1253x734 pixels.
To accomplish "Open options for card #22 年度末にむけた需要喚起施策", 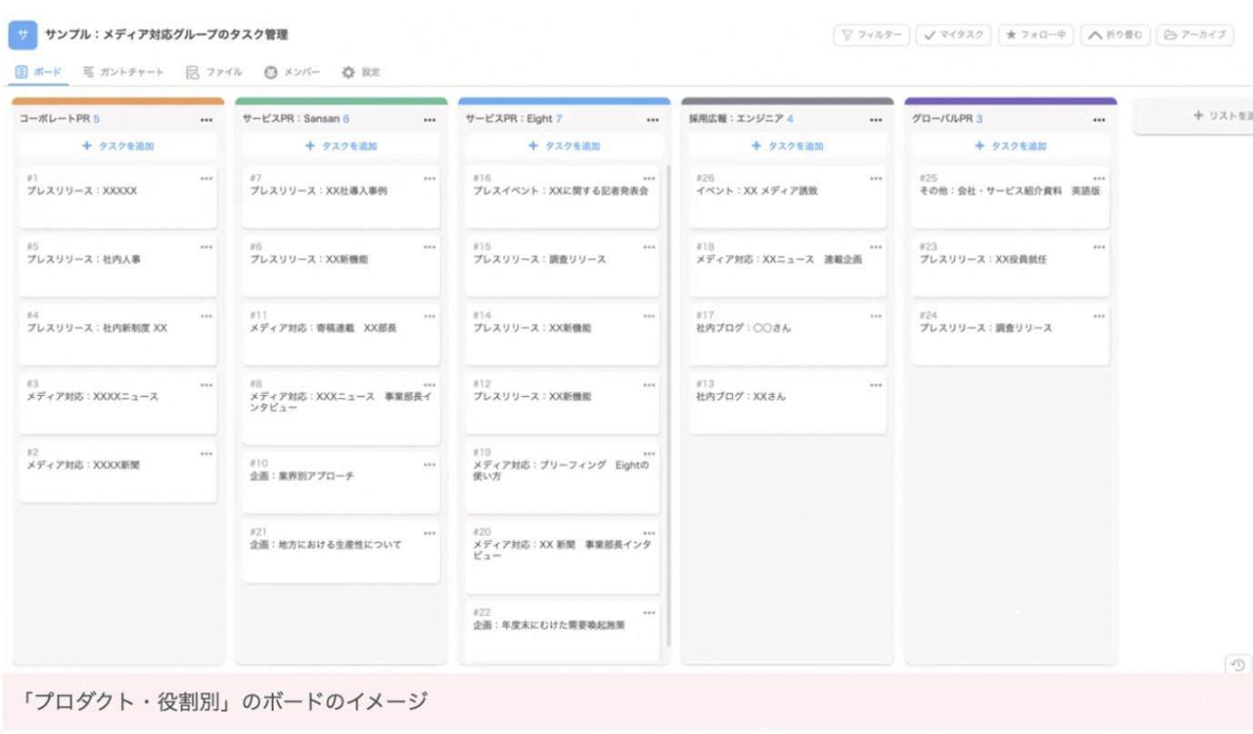I will click(648, 612).
